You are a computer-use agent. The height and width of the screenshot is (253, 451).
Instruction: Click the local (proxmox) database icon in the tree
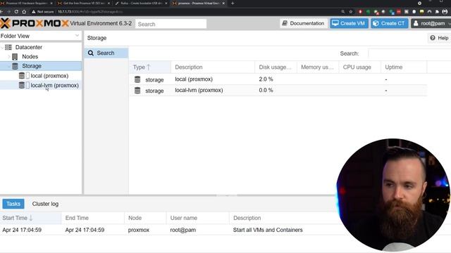pyautogui.click(x=22, y=76)
